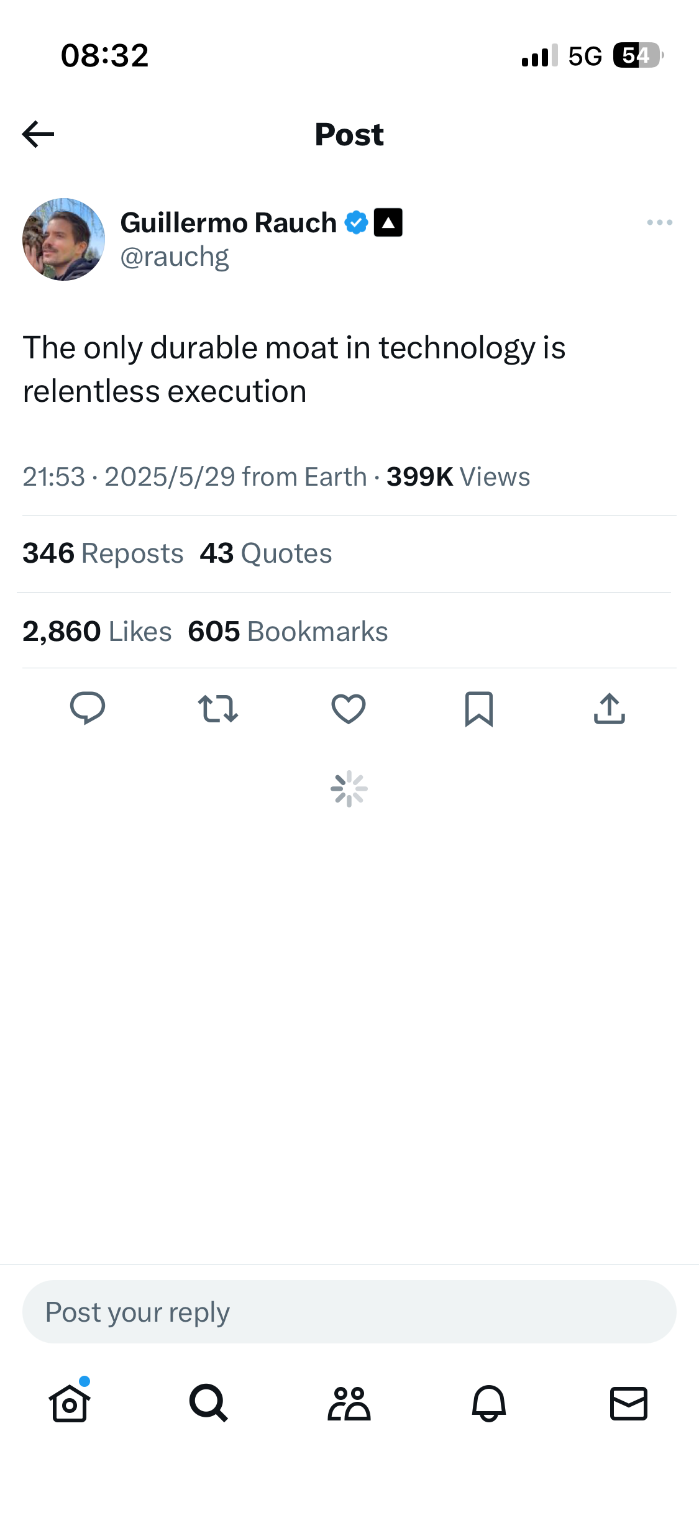The width and height of the screenshot is (699, 1513).
Task: Like the post with the heart icon
Action: (x=349, y=709)
